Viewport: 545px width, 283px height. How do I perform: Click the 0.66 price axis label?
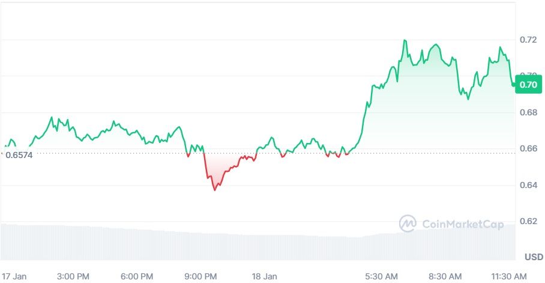528,148
